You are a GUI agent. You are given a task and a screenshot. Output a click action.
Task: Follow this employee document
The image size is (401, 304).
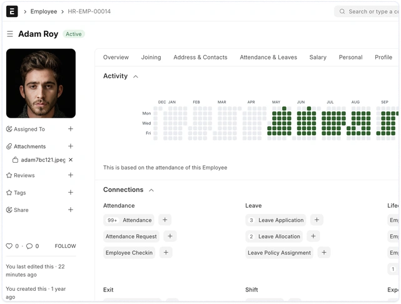(x=65, y=246)
